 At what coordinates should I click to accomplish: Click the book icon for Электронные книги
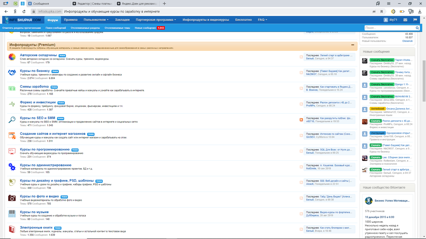pos(12,229)
